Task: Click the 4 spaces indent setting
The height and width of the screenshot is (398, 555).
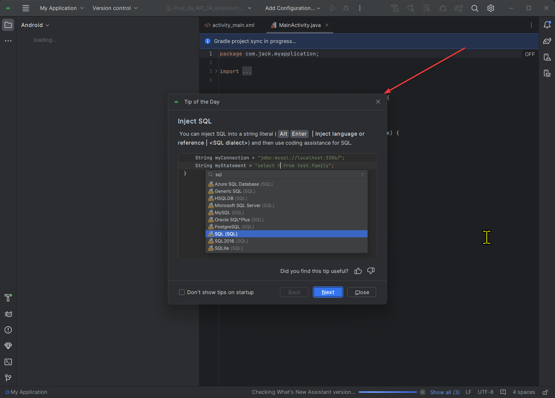Action: pyautogui.click(x=524, y=392)
